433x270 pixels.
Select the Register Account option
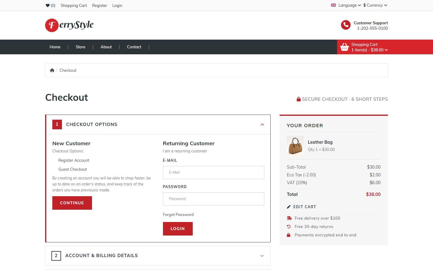(x=74, y=160)
